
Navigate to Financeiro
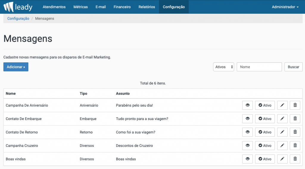122,7
